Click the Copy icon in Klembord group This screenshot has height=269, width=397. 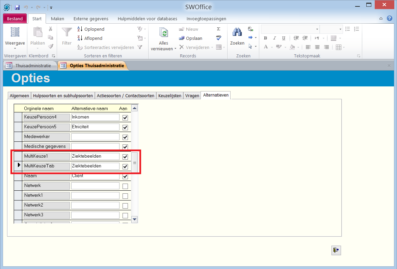point(50,37)
